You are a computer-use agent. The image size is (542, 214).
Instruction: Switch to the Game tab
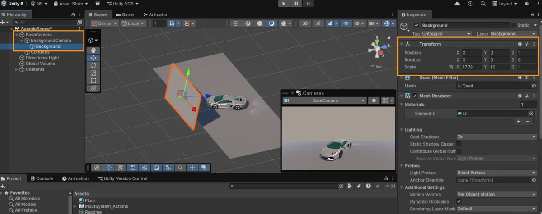click(x=125, y=15)
